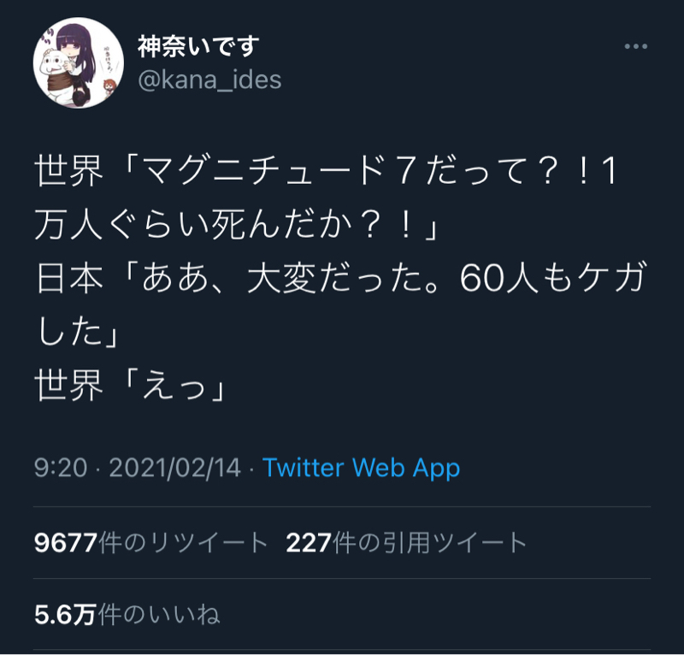This screenshot has height=655, width=684.
Task: Open the profile avatar of 神奈いです
Action: (79, 62)
